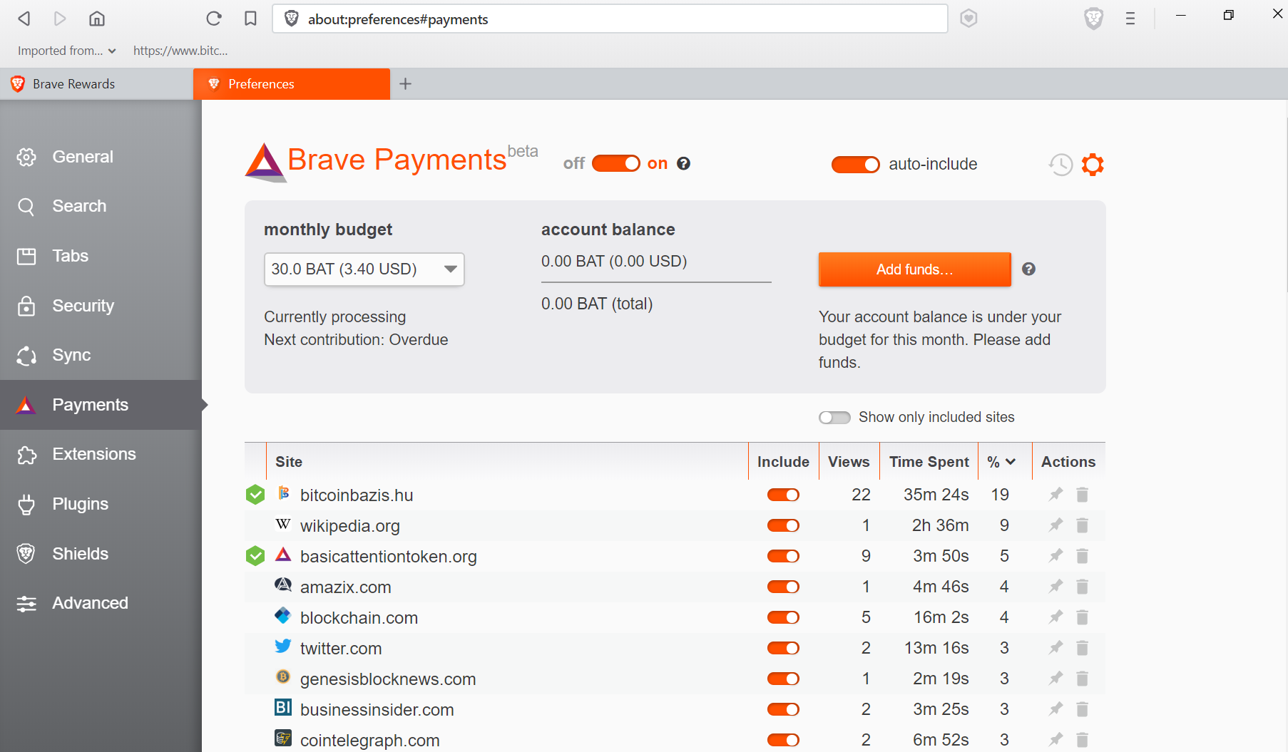
Task: Toggle include for bitcoinbazis.hu
Action: (x=783, y=495)
